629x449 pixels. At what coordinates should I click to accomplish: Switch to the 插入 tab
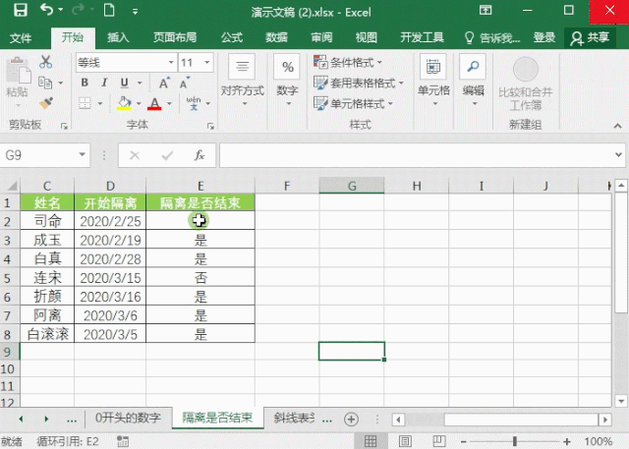point(118,37)
